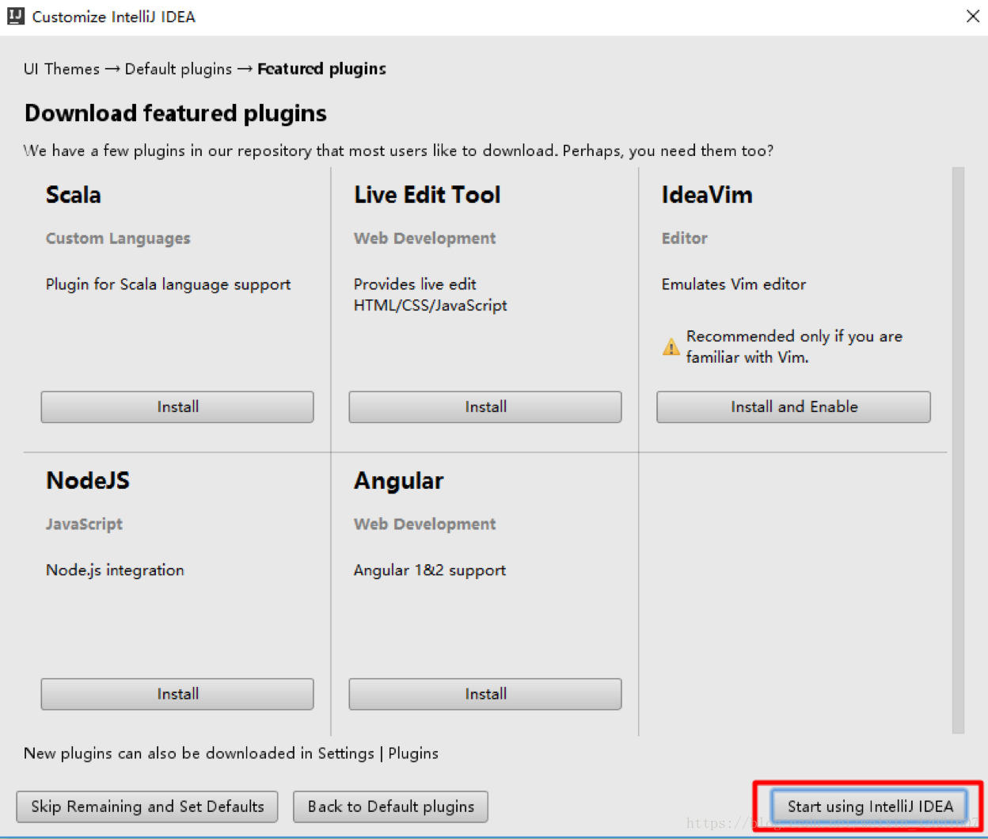Click Skip Remaining and Set Defaults
Viewport: 988px width, 839px height.
(x=147, y=807)
